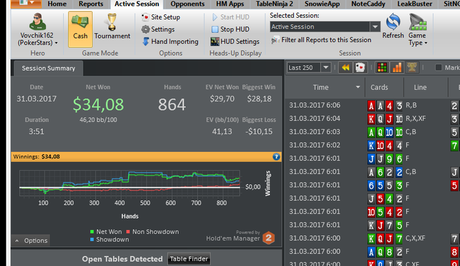Viewport: 460px width, 266px height.
Task: Click Filter all Reports to this Session
Action: 321,40
